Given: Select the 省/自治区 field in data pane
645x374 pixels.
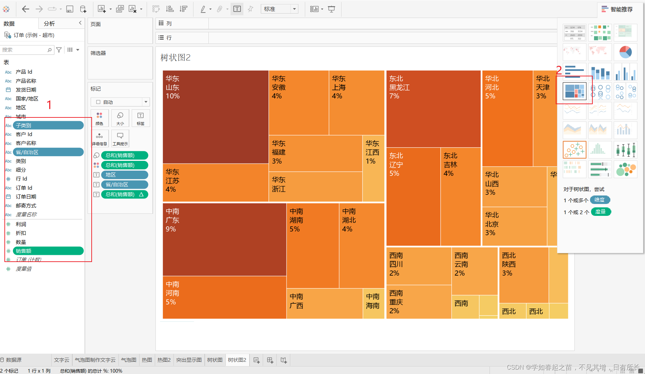Looking at the screenshot, I should (x=48, y=152).
